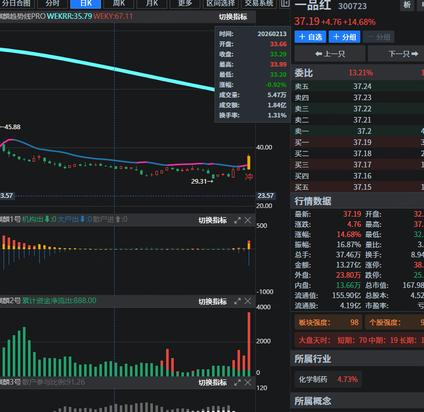Maximize the 麒麟1号 indicator panel
This screenshot has width=424, height=412.
click(237, 220)
